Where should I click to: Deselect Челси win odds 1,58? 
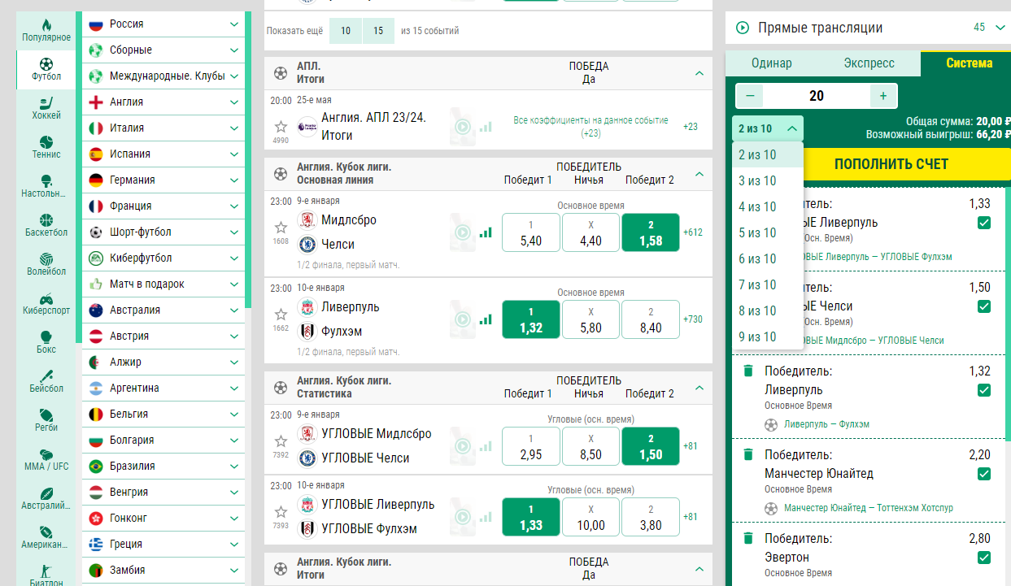[x=651, y=232]
